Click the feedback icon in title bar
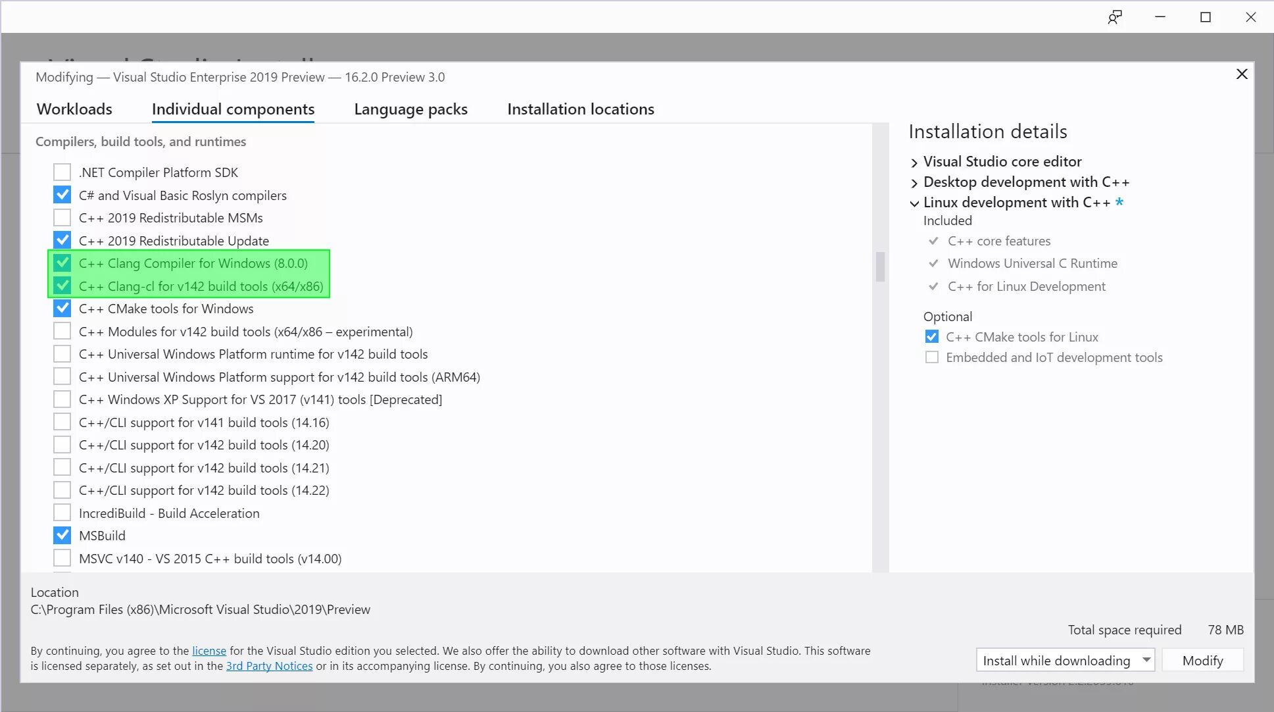The width and height of the screenshot is (1274, 712). click(1114, 17)
